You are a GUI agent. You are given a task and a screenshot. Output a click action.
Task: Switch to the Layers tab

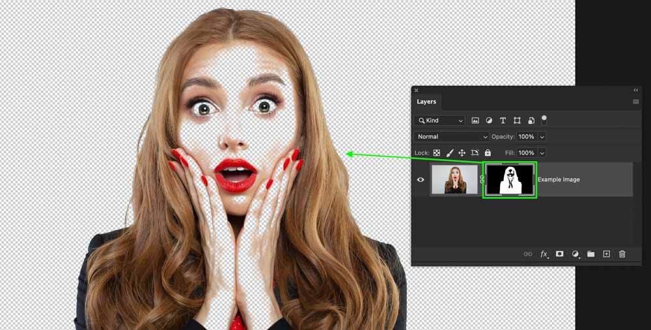[426, 101]
